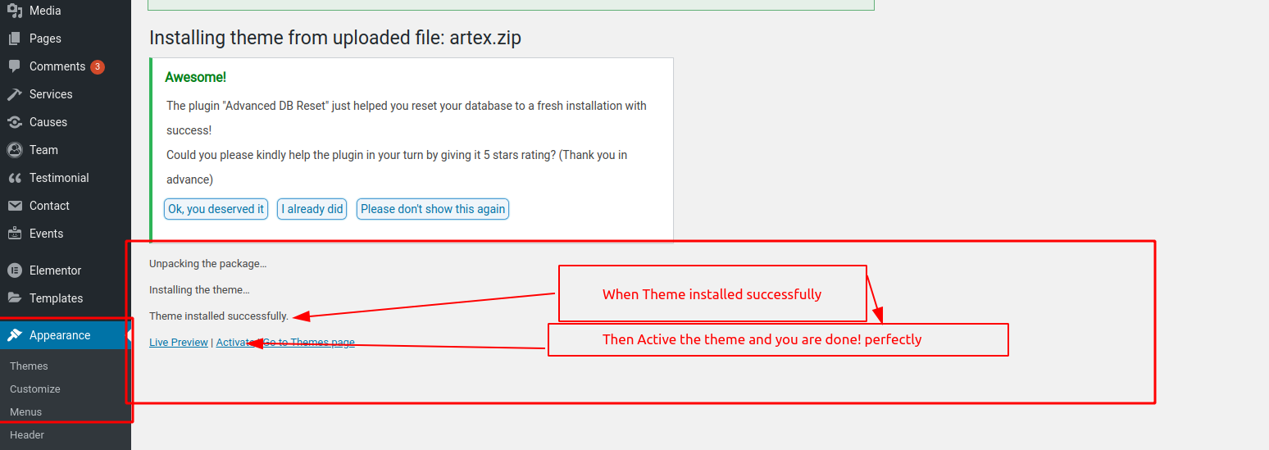The image size is (1269, 450).
Task: Click the Causes eye icon
Action: pos(14,122)
